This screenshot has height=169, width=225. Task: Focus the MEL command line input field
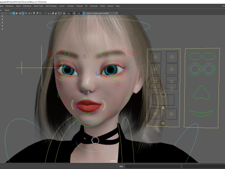[x=153, y=166]
